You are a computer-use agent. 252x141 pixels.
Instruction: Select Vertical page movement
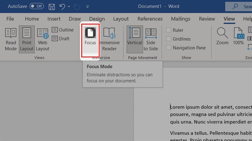point(135,39)
